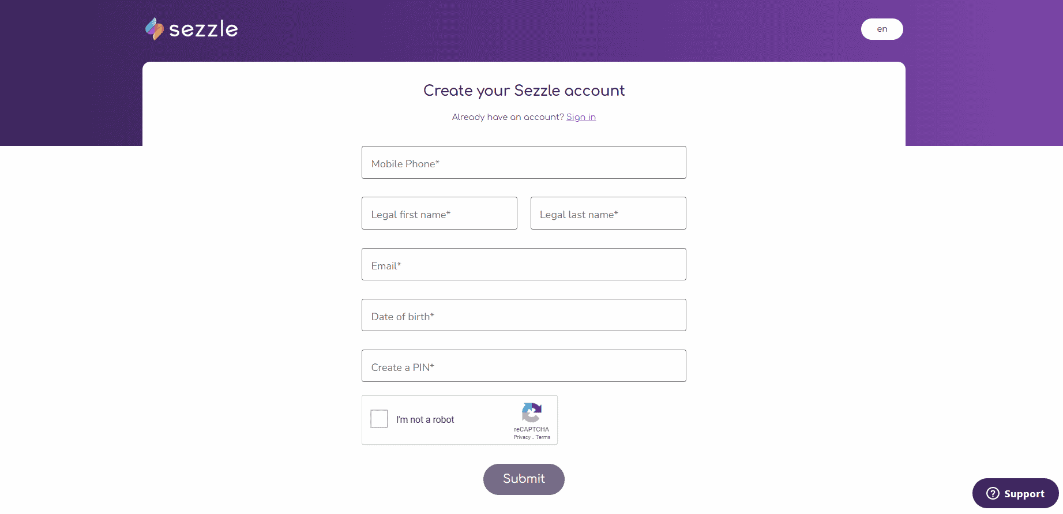Focus the Mobile Phone field
This screenshot has width=1063, height=514.
click(524, 163)
